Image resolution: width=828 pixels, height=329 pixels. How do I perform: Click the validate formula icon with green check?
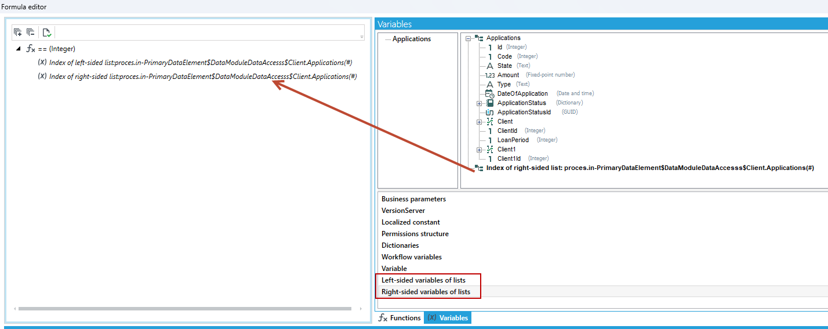pos(47,32)
